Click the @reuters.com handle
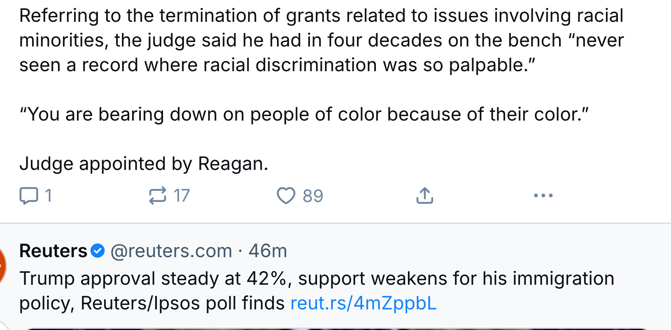The width and height of the screenshot is (671, 330). (x=171, y=251)
